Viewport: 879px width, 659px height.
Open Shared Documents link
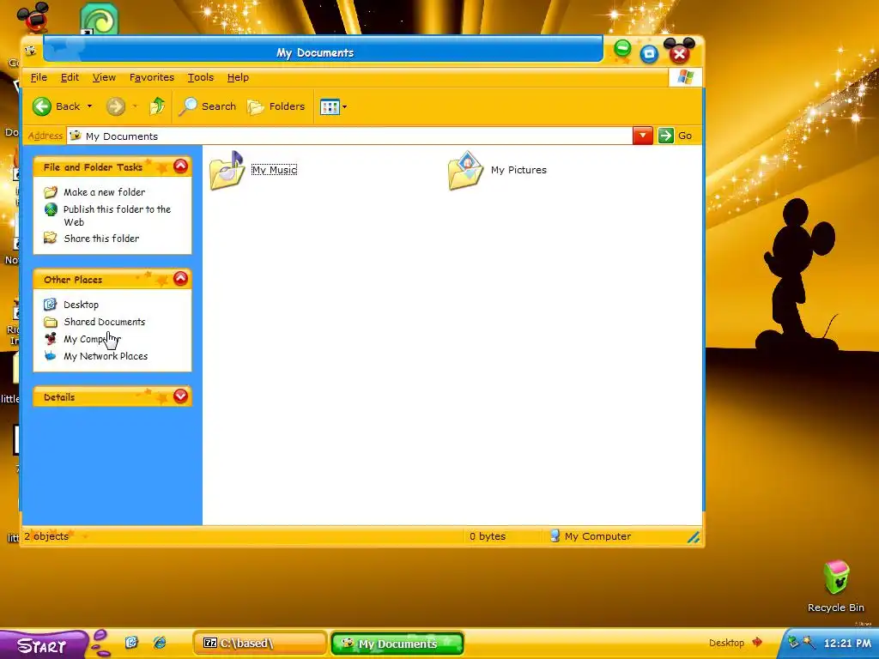coord(104,322)
